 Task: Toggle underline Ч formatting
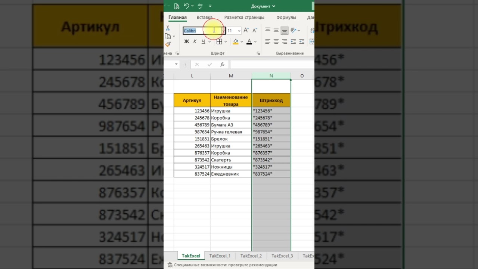point(204,41)
